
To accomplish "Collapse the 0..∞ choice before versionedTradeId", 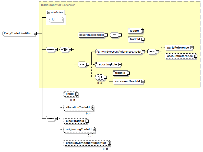I will pyautogui.click(x=105, y=77).
